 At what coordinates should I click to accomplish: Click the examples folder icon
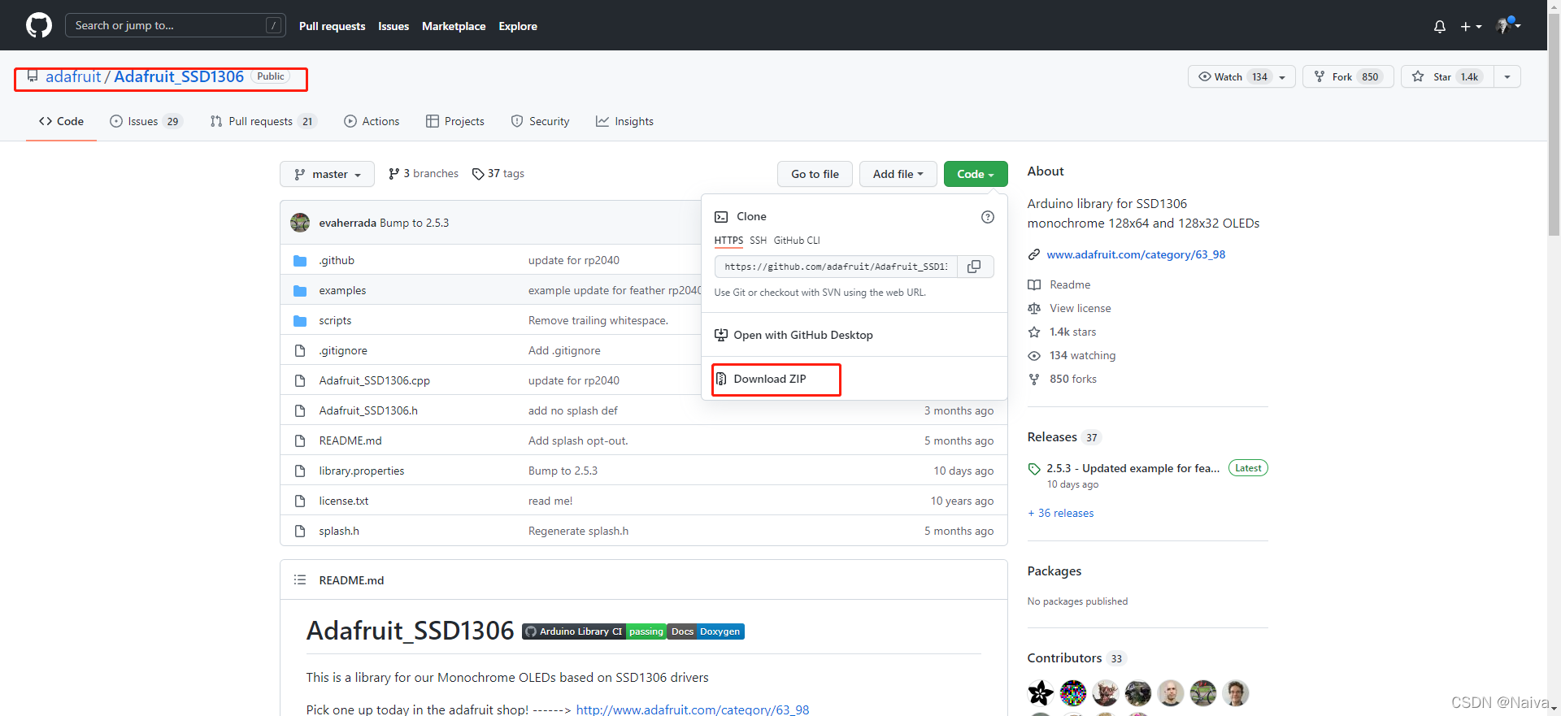click(300, 291)
